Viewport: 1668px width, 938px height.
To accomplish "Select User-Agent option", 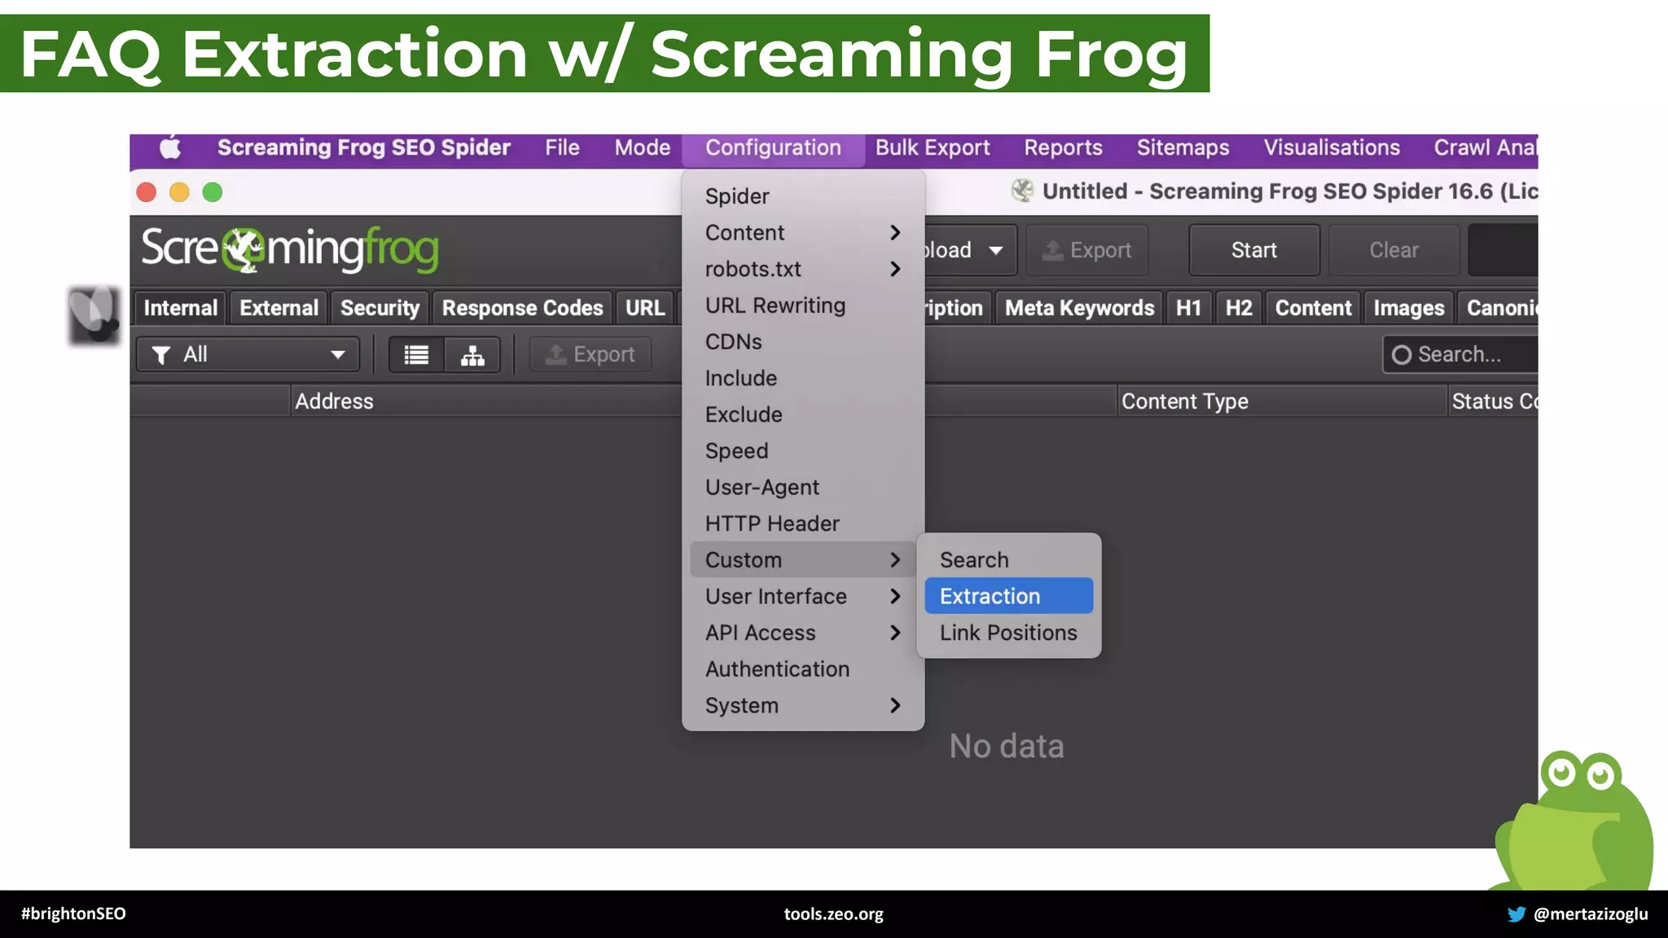I will tap(802, 487).
